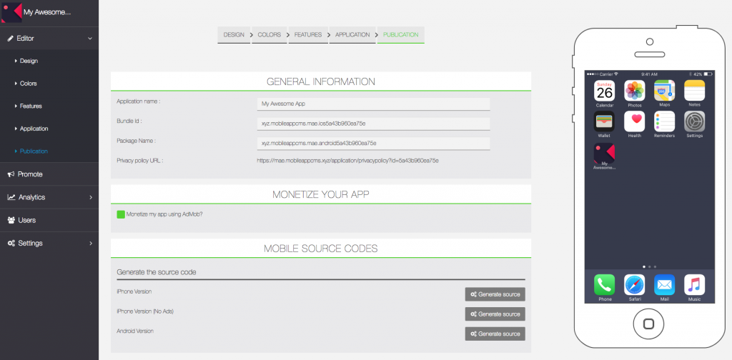This screenshot has height=360, width=732.
Task: Tap the My Awesome app icon on phone
Action: 604,153
